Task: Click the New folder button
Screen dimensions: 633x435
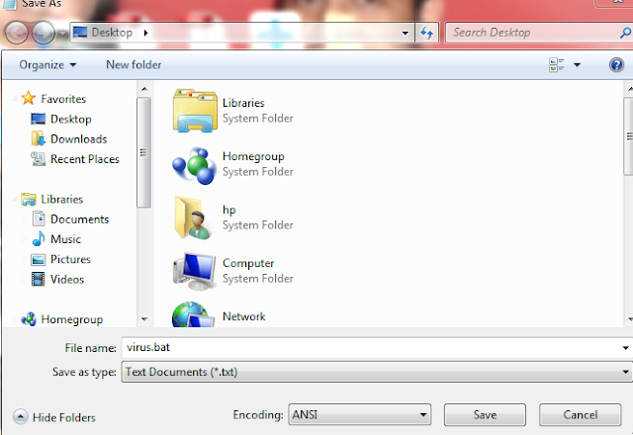Action: pos(134,64)
